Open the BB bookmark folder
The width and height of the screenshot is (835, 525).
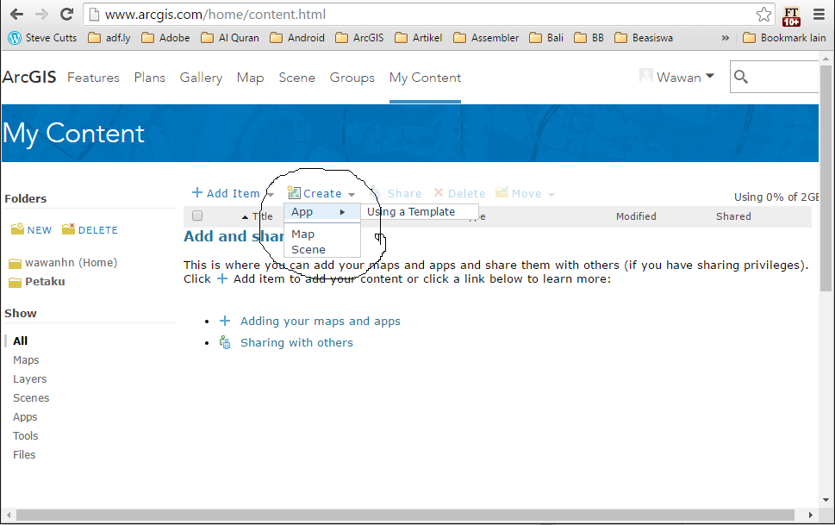tap(589, 38)
